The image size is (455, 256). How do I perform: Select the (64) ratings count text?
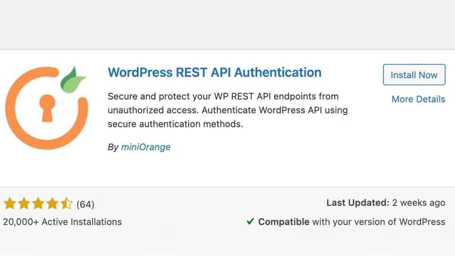(85, 204)
